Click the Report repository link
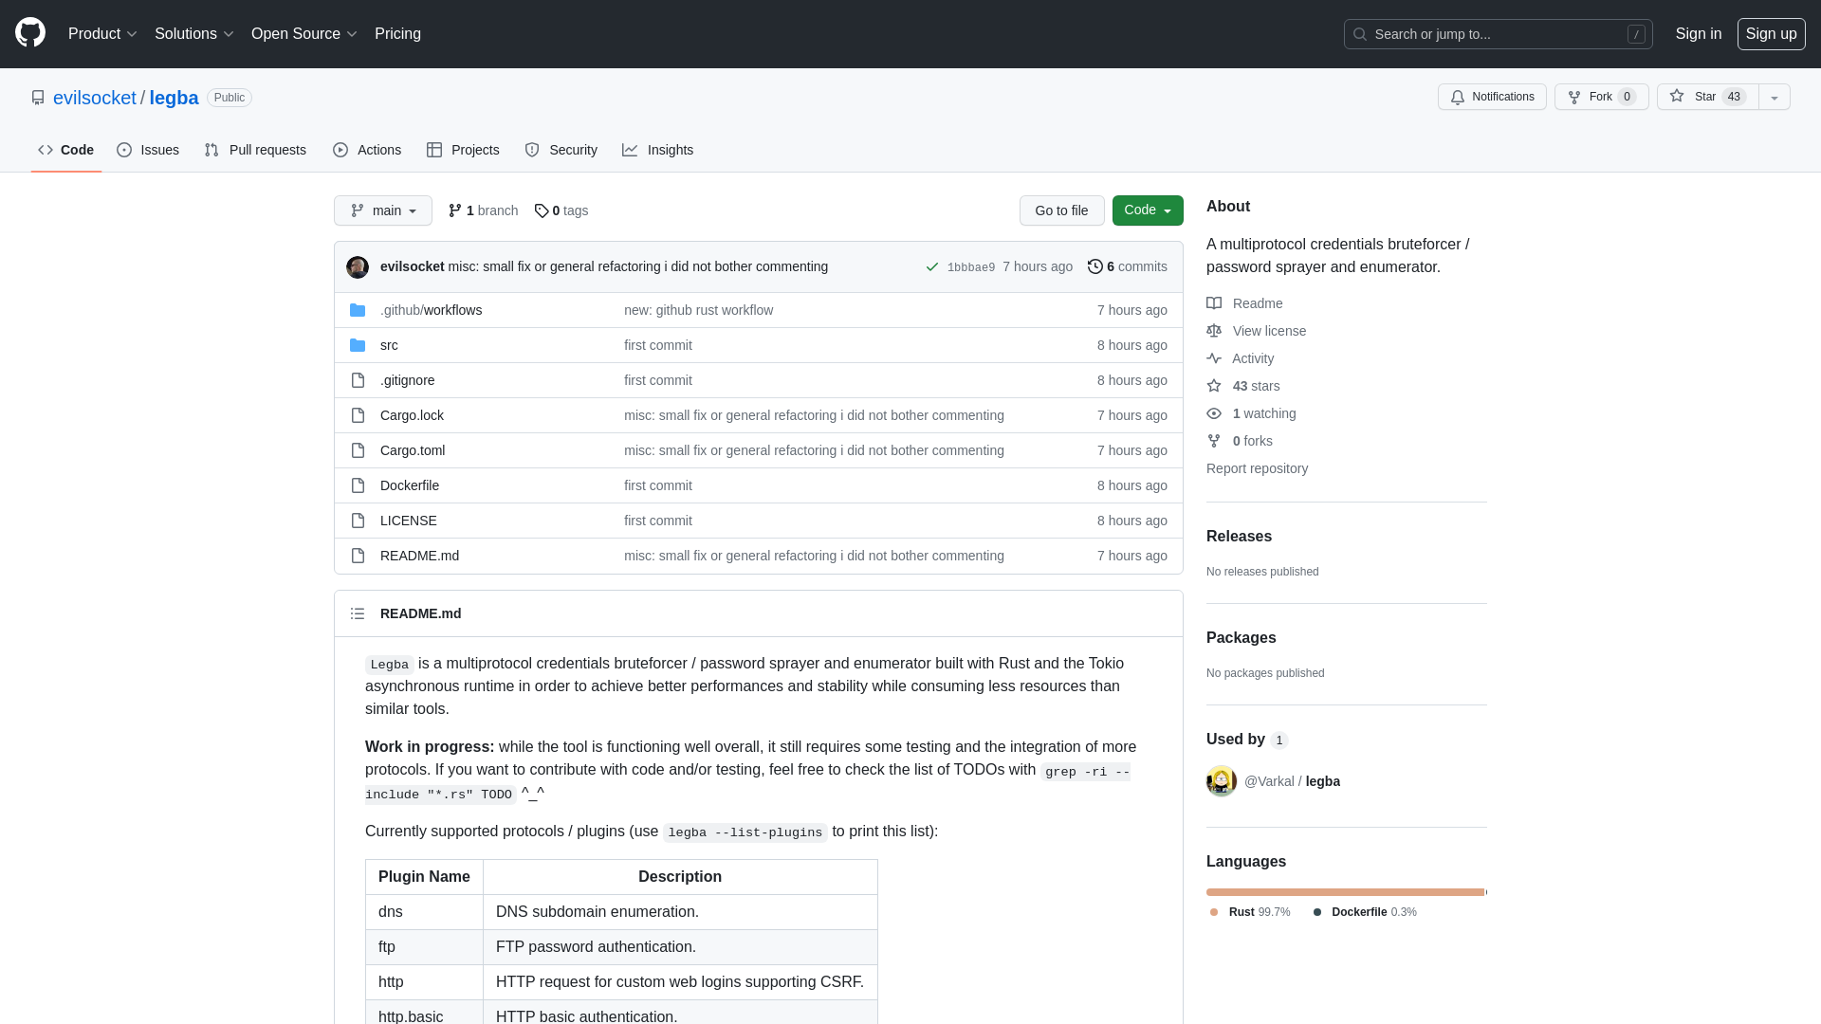The width and height of the screenshot is (1821, 1024). click(x=1257, y=468)
